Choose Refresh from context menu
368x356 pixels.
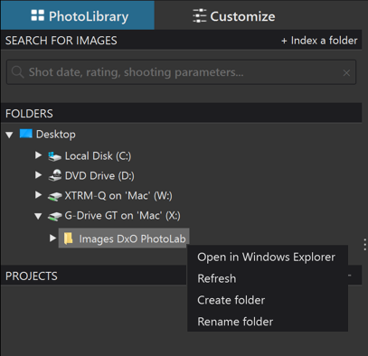(268, 278)
